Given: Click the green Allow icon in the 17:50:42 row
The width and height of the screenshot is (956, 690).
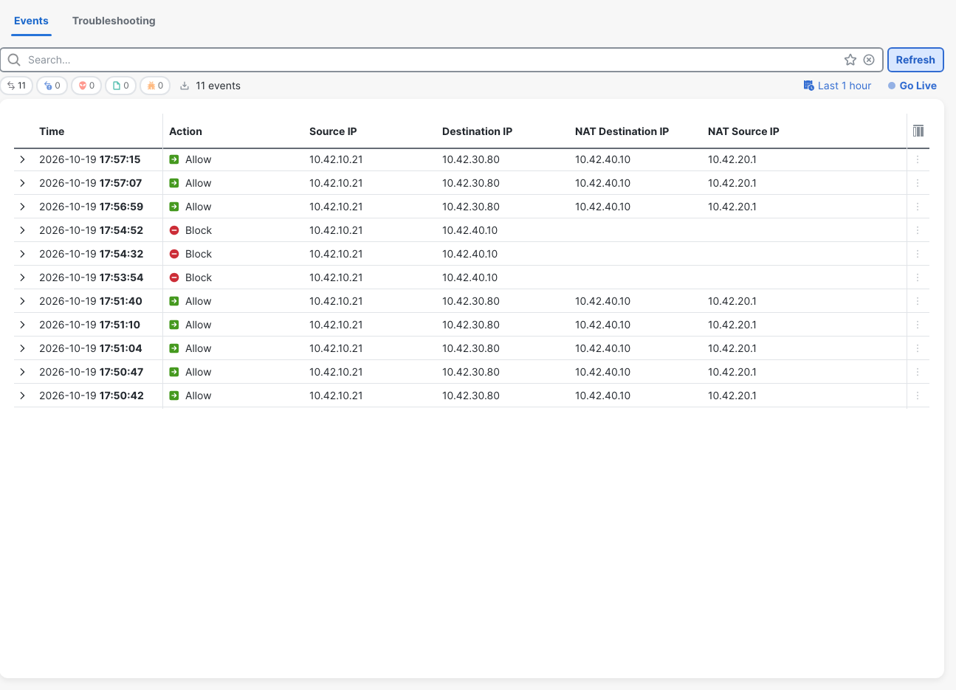Looking at the screenshot, I should pyautogui.click(x=174, y=396).
